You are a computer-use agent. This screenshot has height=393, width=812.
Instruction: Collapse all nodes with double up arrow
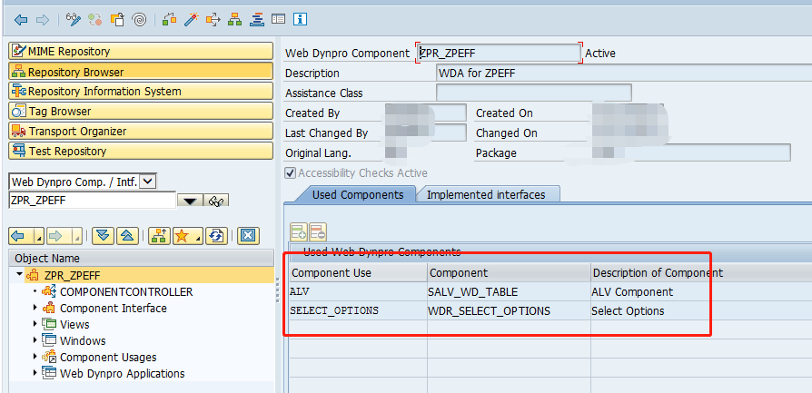coord(127,237)
